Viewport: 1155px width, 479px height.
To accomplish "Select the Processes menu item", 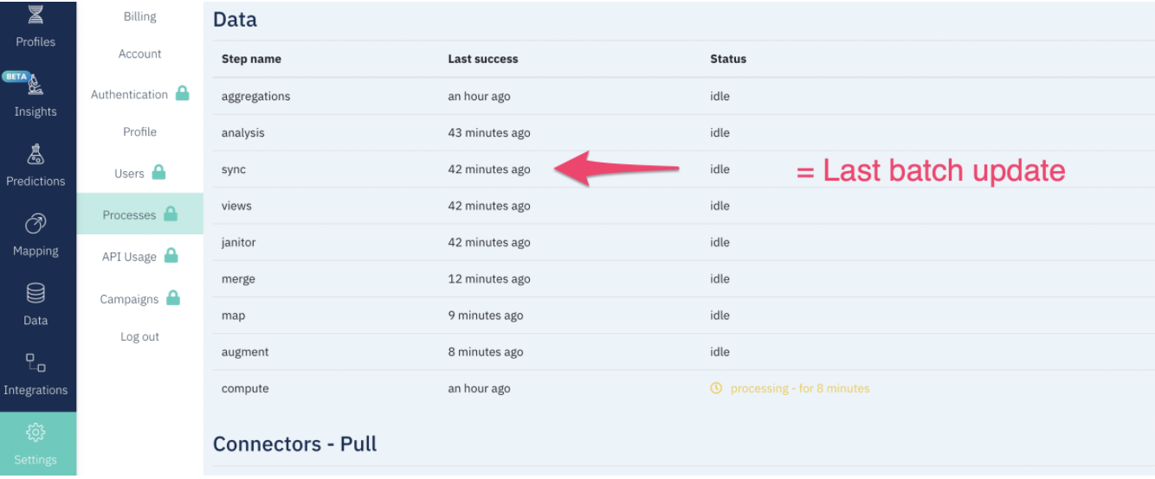I will [x=130, y=214].
